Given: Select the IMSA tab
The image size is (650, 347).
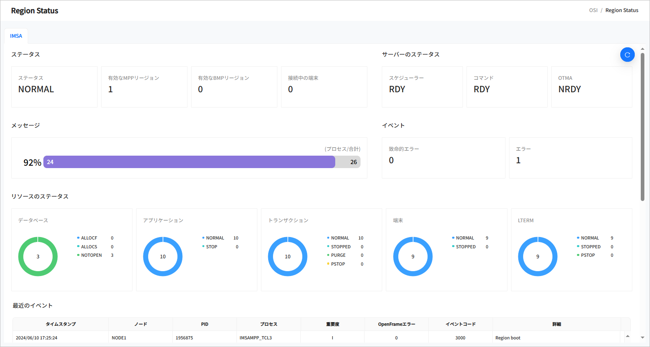Looking at the screenshot, I should (x=16, y=36).
